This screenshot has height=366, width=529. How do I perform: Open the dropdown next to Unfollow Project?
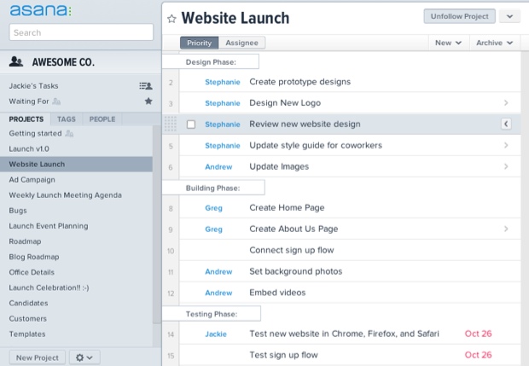509,16
